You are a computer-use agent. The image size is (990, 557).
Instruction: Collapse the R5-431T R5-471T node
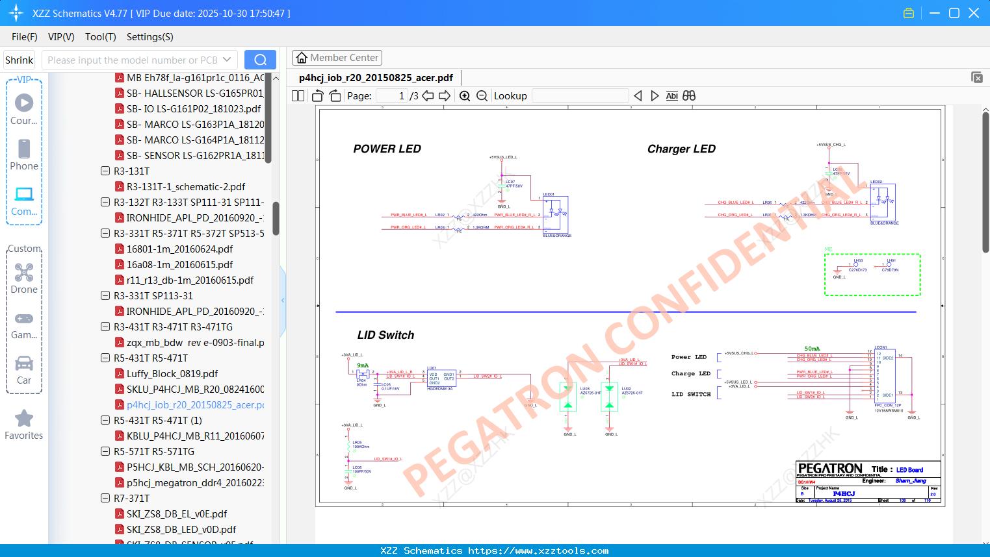[x=105, y=358]
